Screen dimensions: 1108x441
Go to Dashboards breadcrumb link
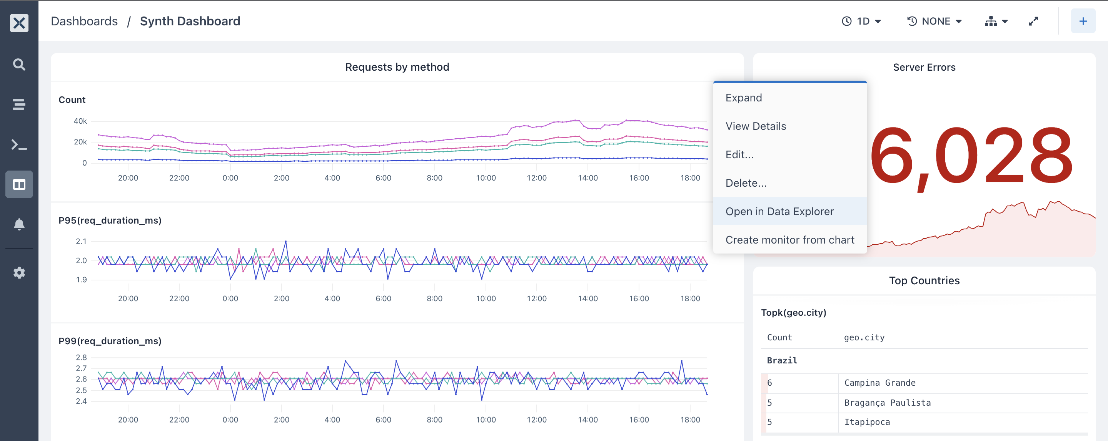84,21
